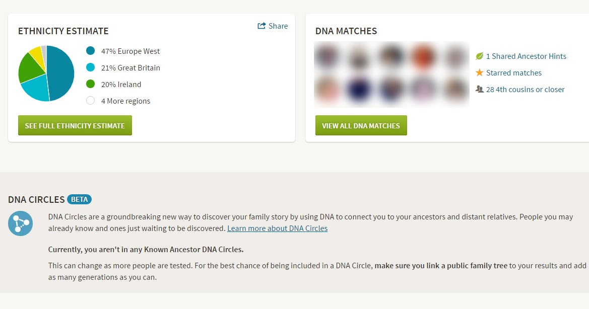Click See Full Ethnicity Estimate button
This screenshot has width=589, height=309.
click(75, 125)
